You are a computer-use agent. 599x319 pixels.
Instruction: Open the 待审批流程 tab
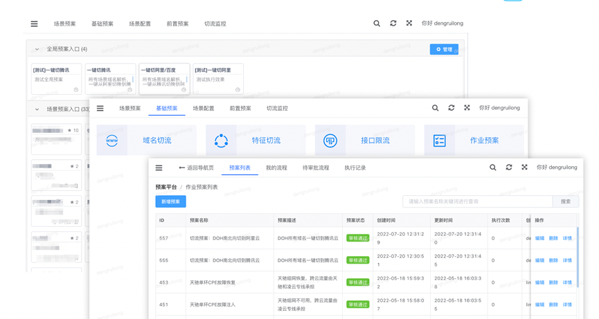point(316,167)
